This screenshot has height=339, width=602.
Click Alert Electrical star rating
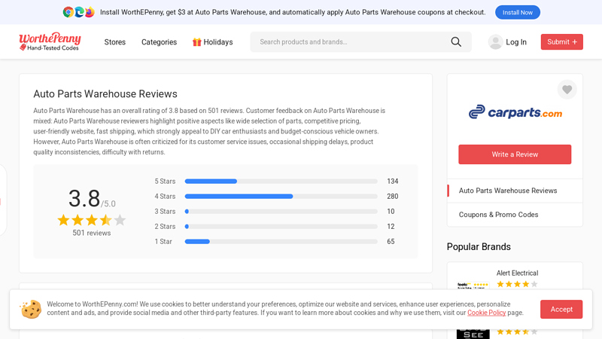pos(517,284)
